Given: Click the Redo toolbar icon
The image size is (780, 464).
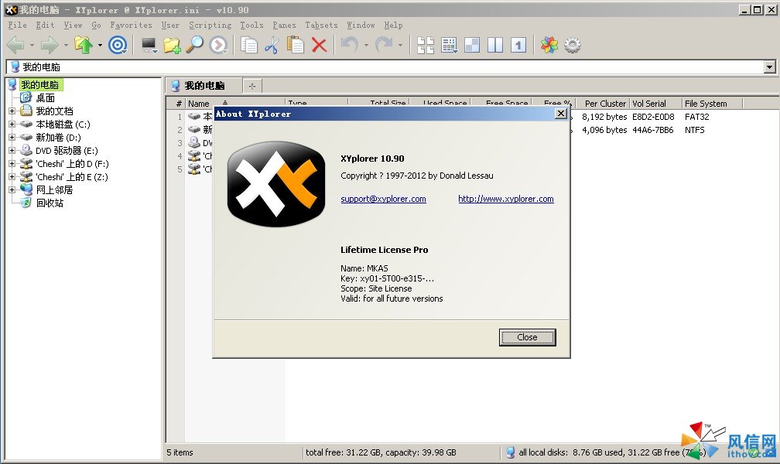Looking at the screenshot, I should pyautogui.click(x=384, y=46).
